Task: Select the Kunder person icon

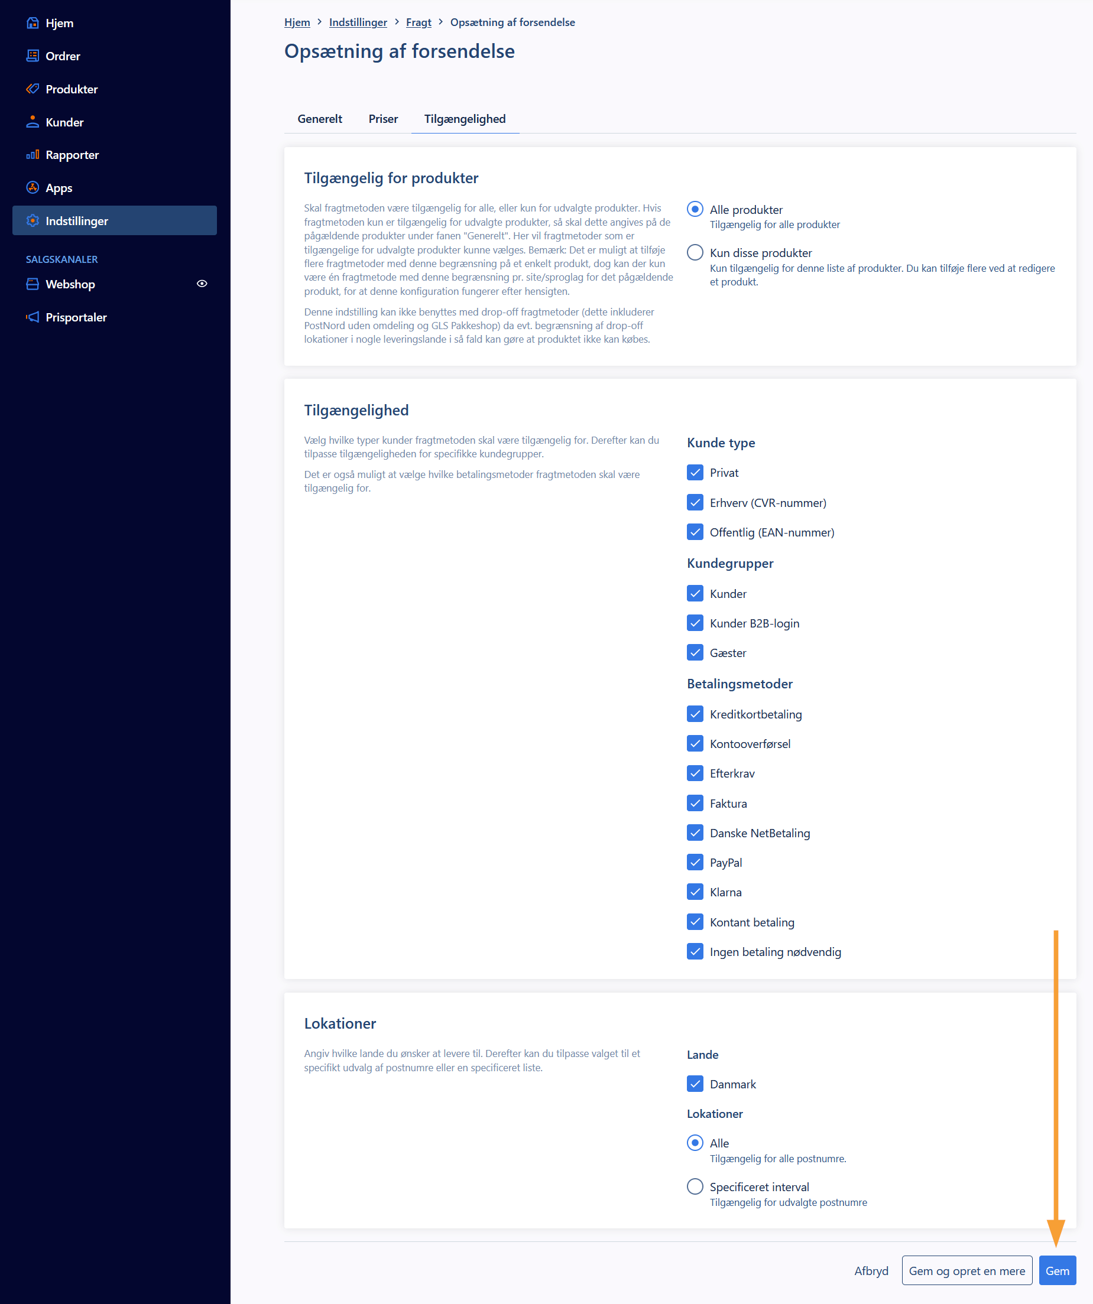Action: 33,122
